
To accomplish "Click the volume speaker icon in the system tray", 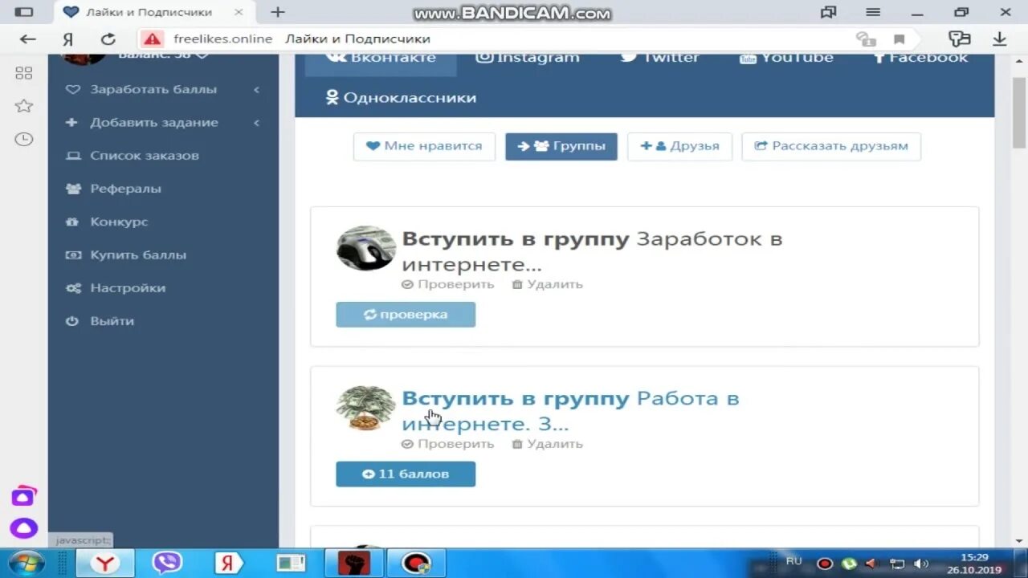I will tap(921, 564).
